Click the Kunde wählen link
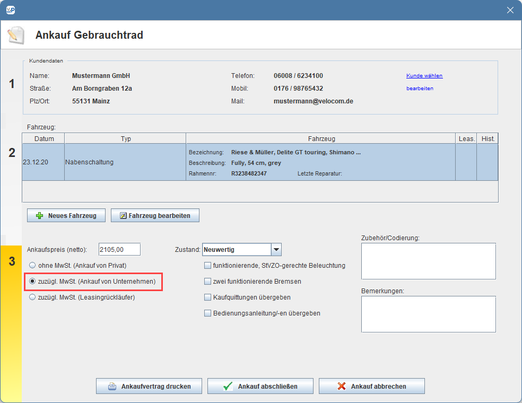522x403 pixels. tap(424, 75)
